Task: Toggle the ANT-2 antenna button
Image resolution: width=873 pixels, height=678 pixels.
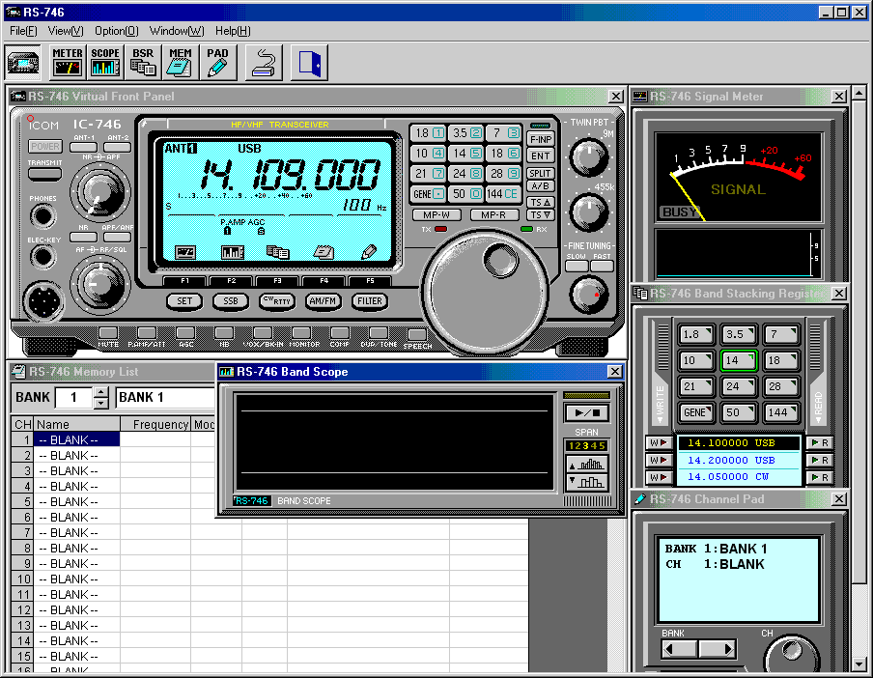Action: pyautogui.click(x=118, y=148)
